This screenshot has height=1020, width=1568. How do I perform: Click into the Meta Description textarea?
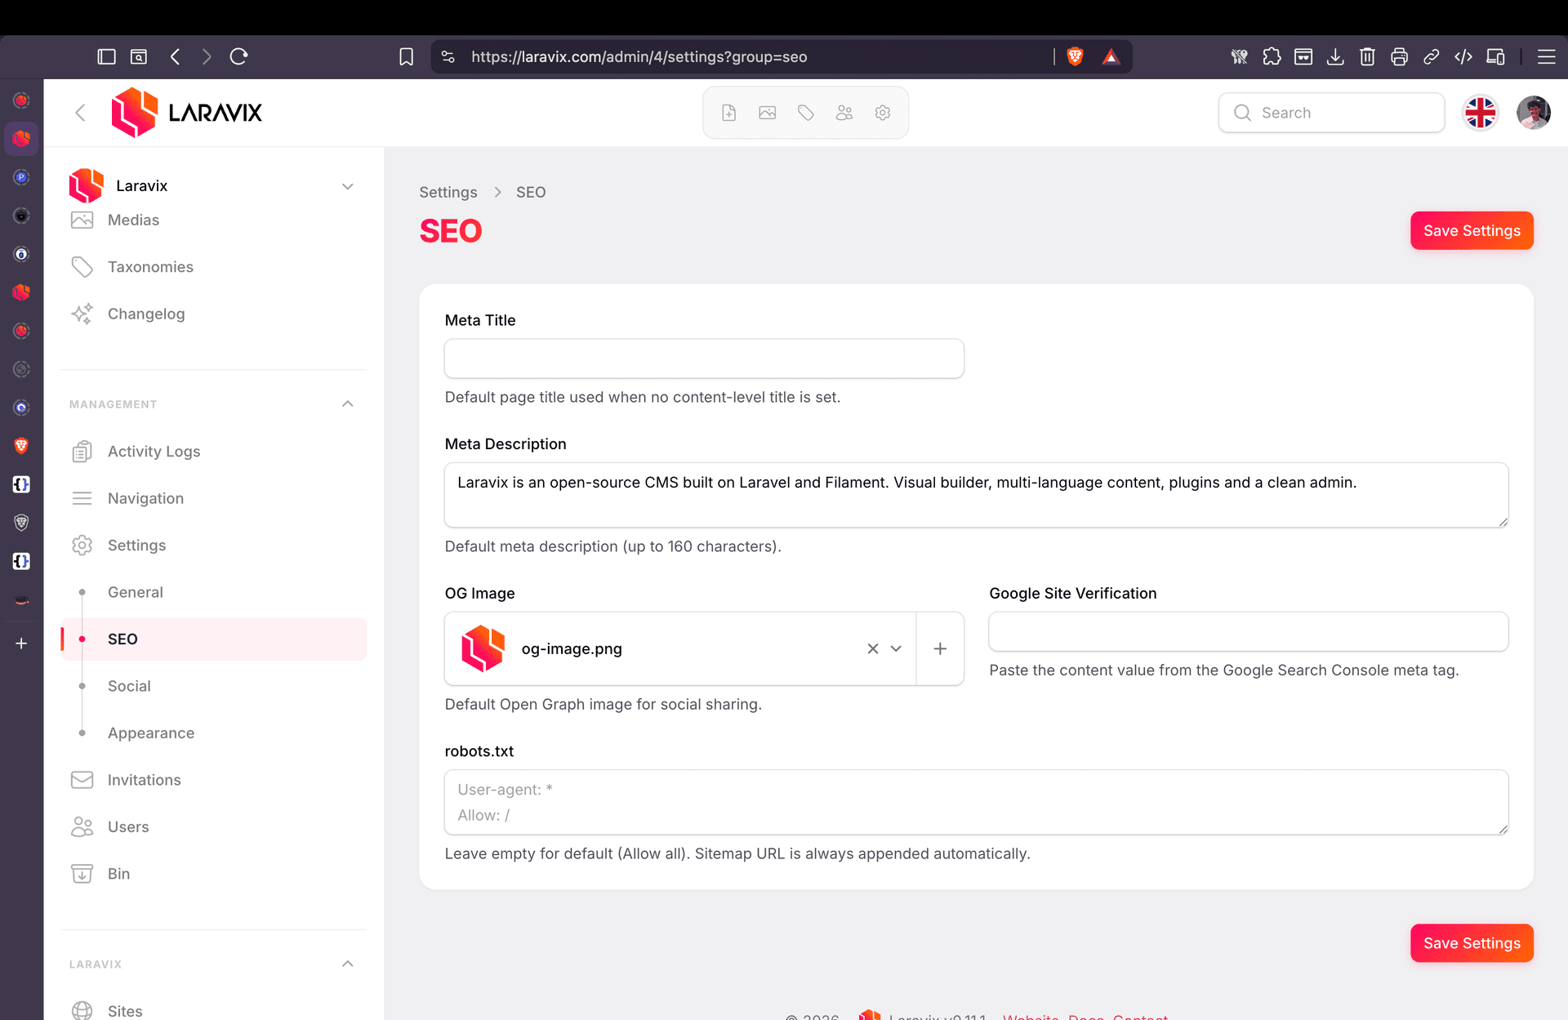[976, 495]
